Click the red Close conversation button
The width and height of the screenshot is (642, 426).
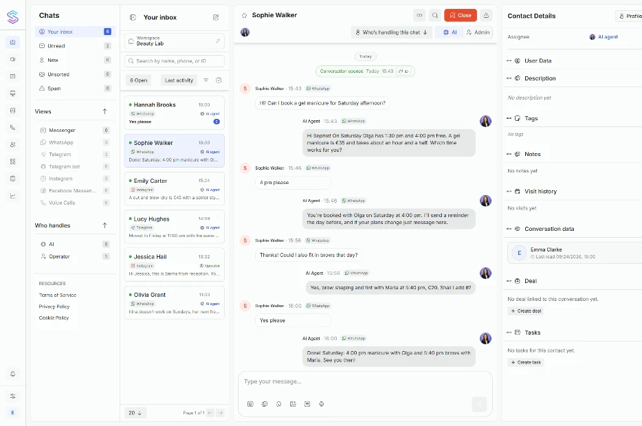pos(461,15)
